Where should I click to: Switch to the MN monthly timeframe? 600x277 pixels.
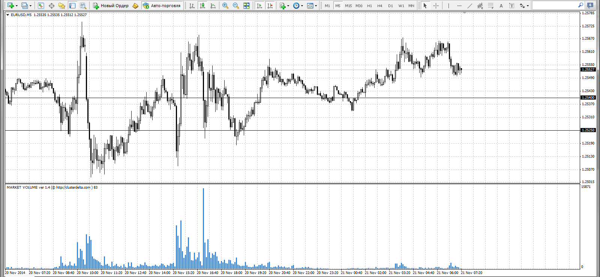click(411, 6)
